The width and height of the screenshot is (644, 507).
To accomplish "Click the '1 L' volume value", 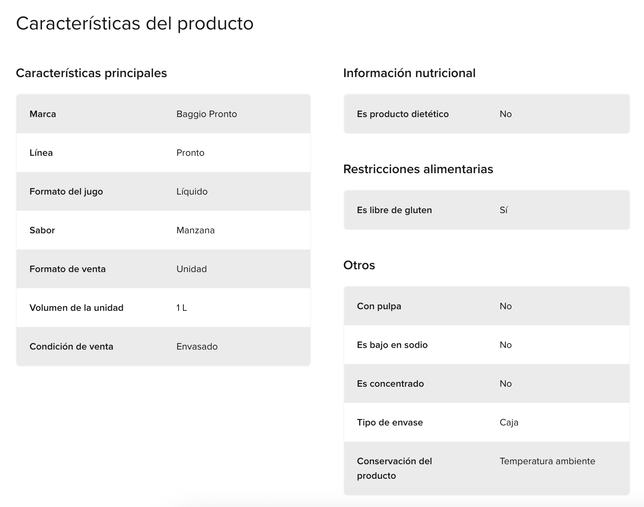I will 182,308.
